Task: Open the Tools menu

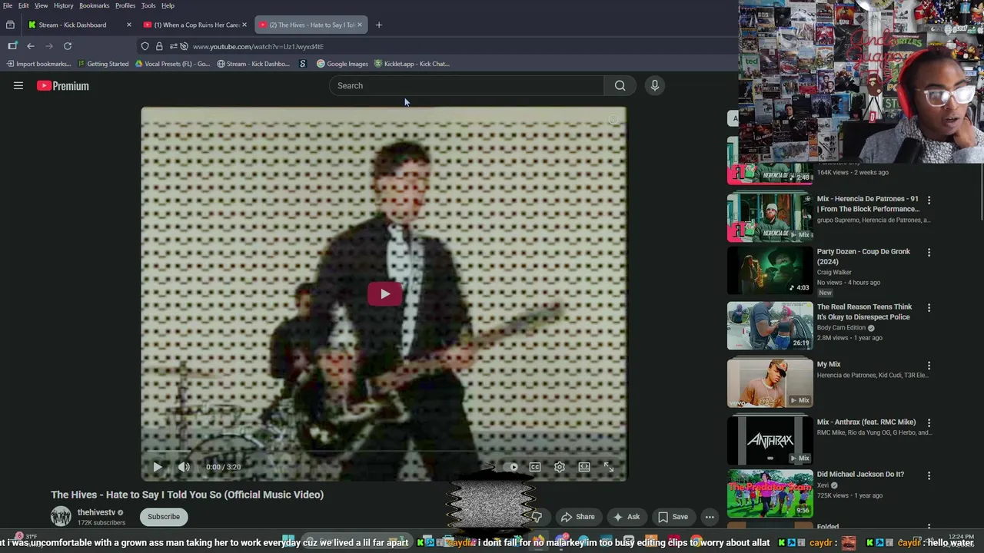Action: pos(148,5)
